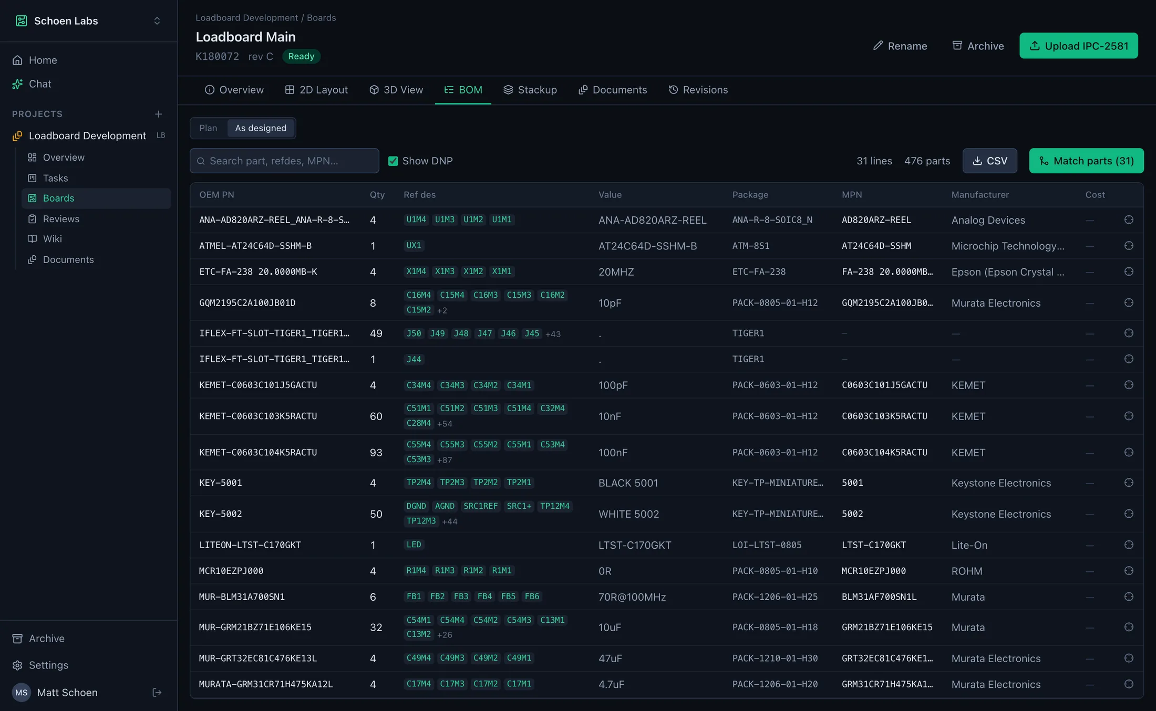Click match icon on MUR-GRM21BZ71E106KE15 row

(x=1128, y=627)
